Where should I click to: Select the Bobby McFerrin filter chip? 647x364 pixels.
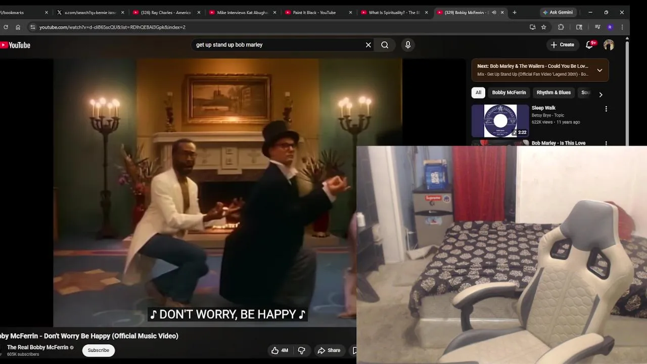509,93
